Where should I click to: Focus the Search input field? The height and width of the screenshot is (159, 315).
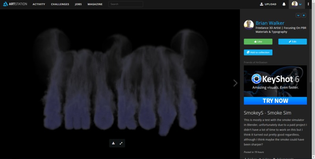click(x=126, y=4)
